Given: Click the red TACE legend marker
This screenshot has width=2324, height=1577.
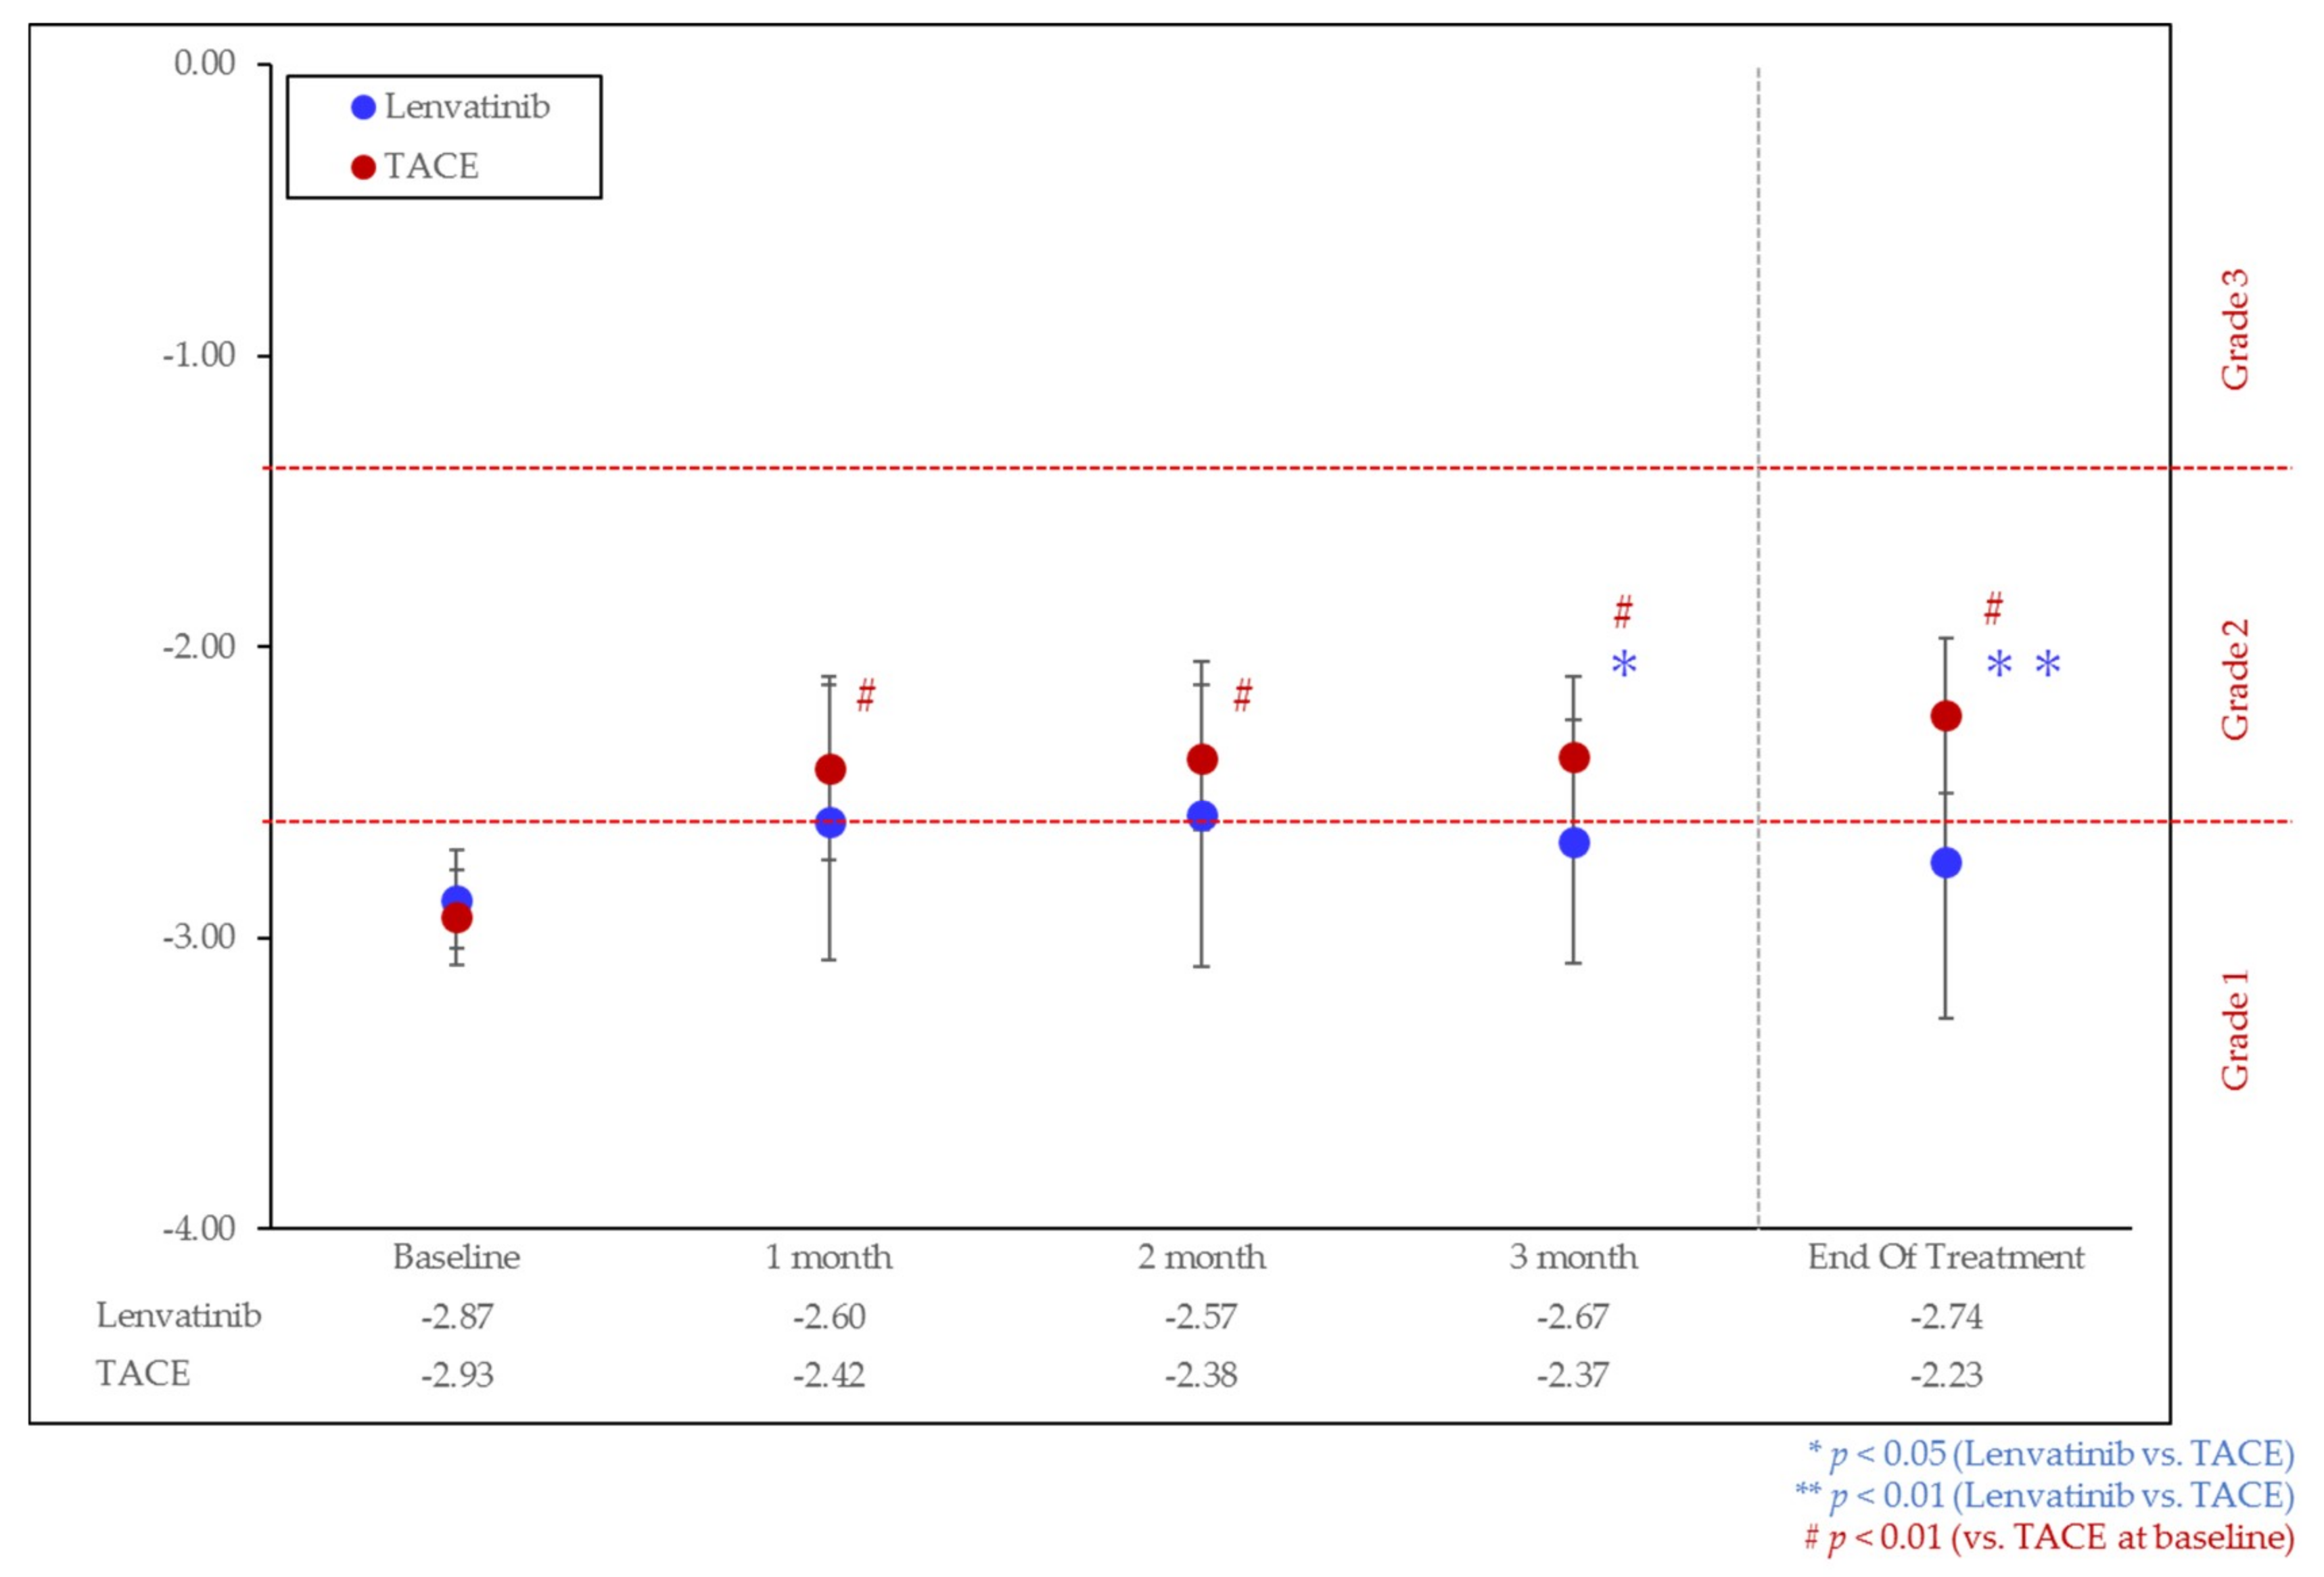Looking at the screenshot, I should pos(363,167).
